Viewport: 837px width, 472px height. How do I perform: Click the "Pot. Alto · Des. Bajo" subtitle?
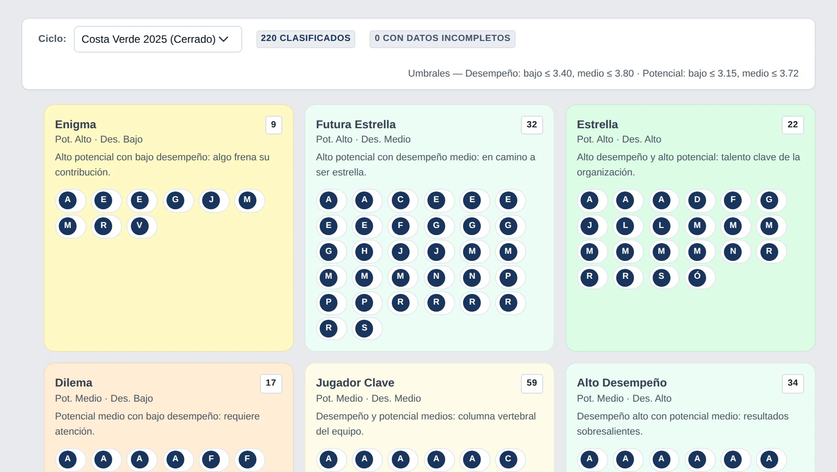point(99,139)
